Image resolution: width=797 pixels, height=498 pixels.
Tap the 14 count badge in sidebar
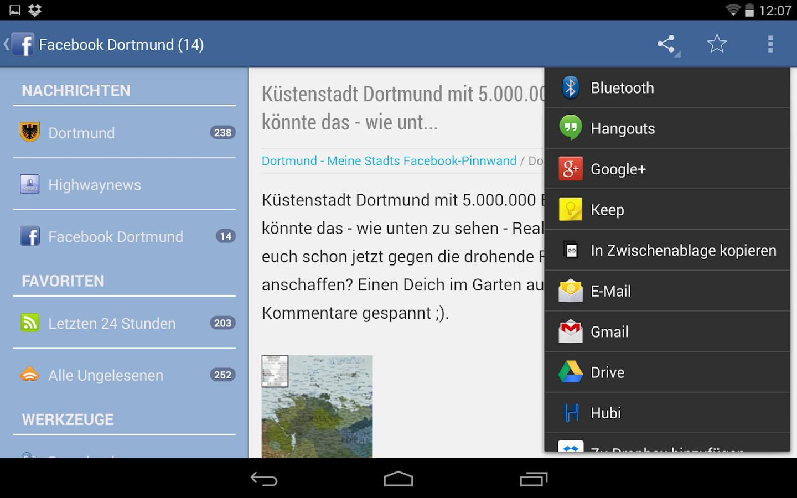click(226, 236)
